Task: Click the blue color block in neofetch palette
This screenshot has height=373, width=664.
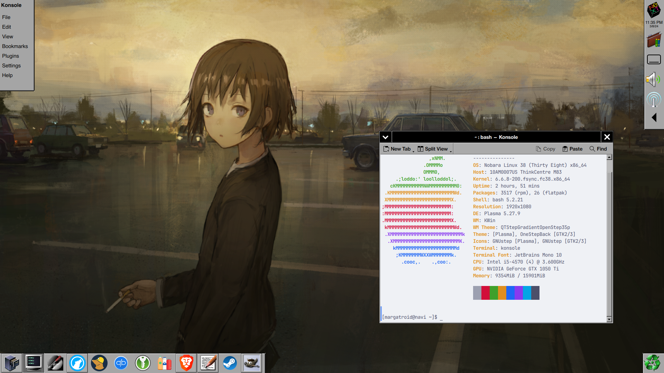Action: point(510,293)
